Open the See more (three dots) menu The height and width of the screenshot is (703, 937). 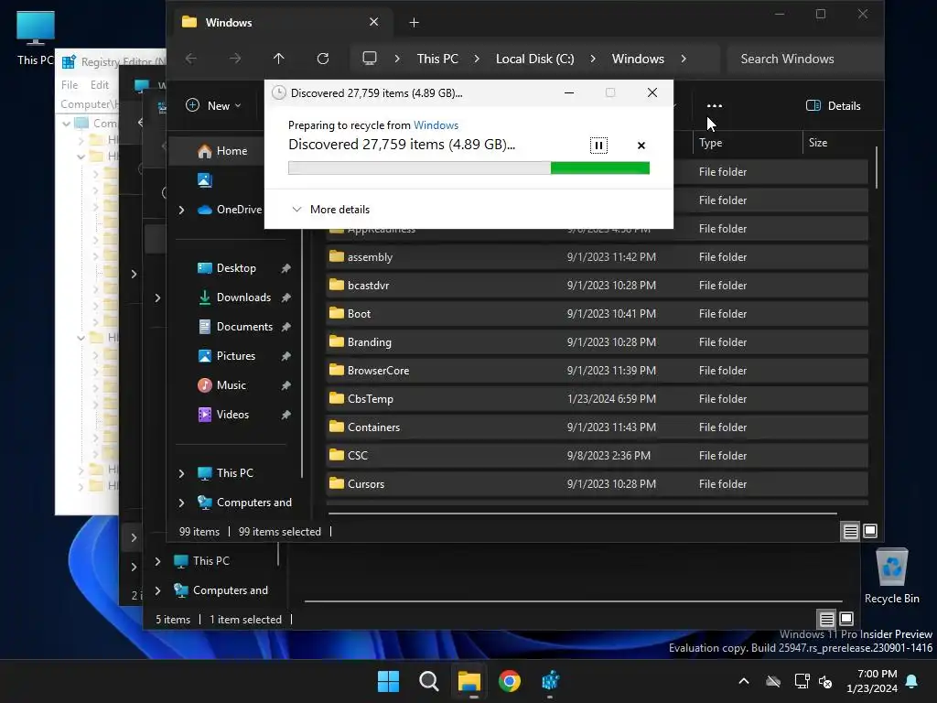714,106
